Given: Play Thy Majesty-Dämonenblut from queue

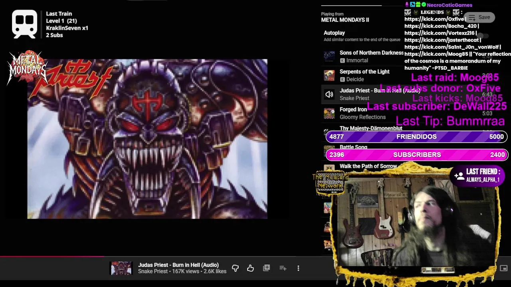Looking at the screenshot, I should tap(371, 128).
